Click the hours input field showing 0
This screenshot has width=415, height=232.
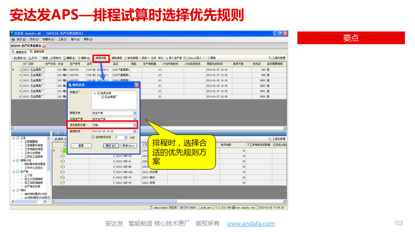119,138
